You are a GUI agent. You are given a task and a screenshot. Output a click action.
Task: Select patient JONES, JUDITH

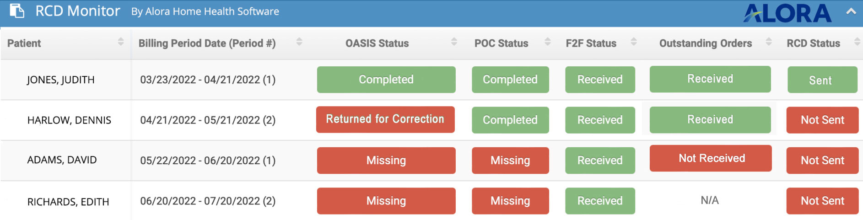tap(61, 80)
